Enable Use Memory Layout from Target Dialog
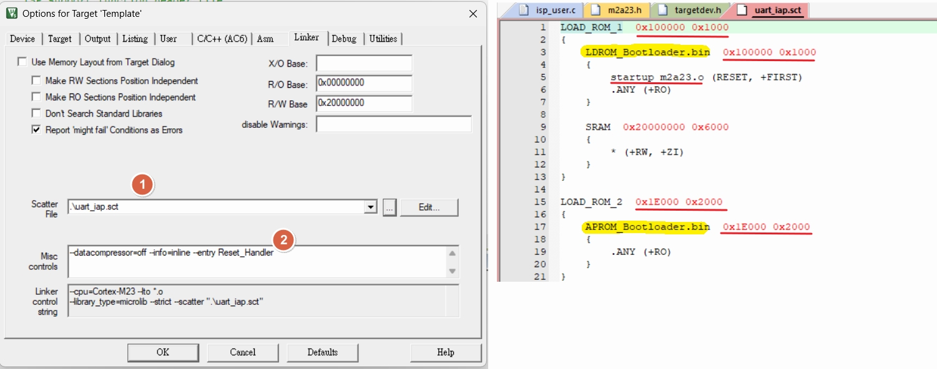 pyautogui.click(x=23, y=62)
